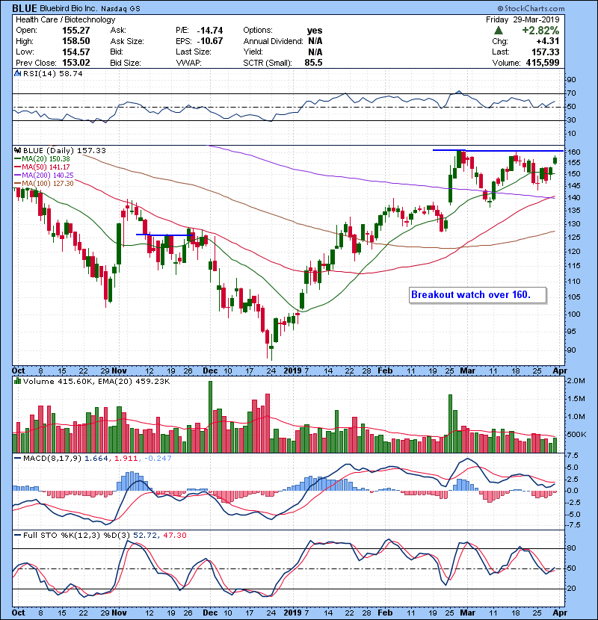Click the Open value 155.27

(x=76, y=31)
